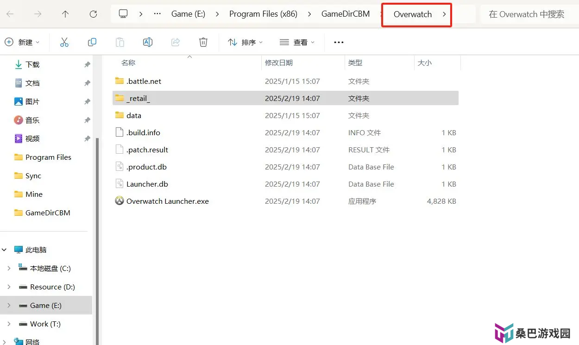This screenshot has width=579, height=345.
Task: Click the INFO 文件 type cell
Action: coord(365,132)
